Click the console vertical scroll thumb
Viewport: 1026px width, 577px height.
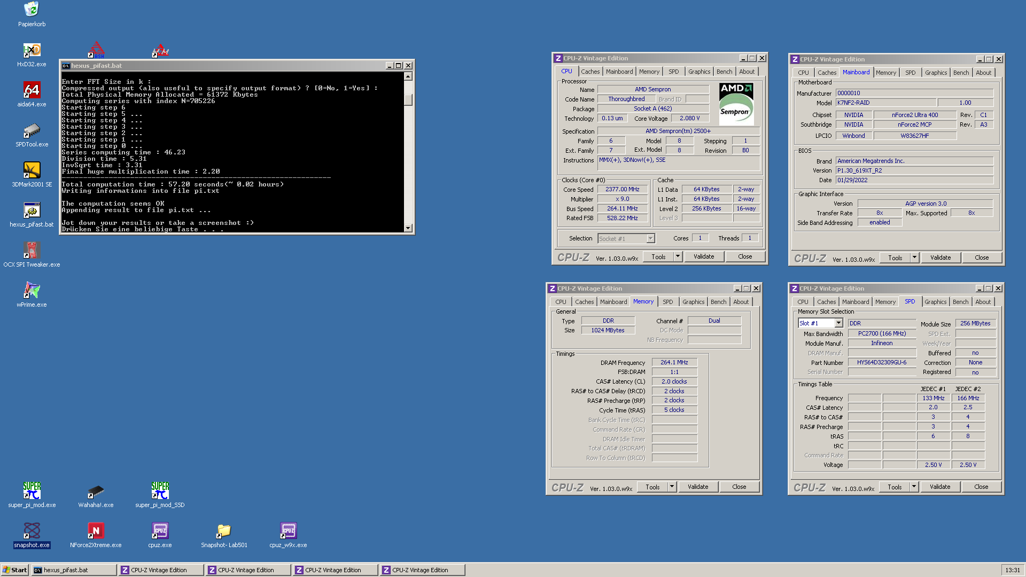[x=408, y=100]
